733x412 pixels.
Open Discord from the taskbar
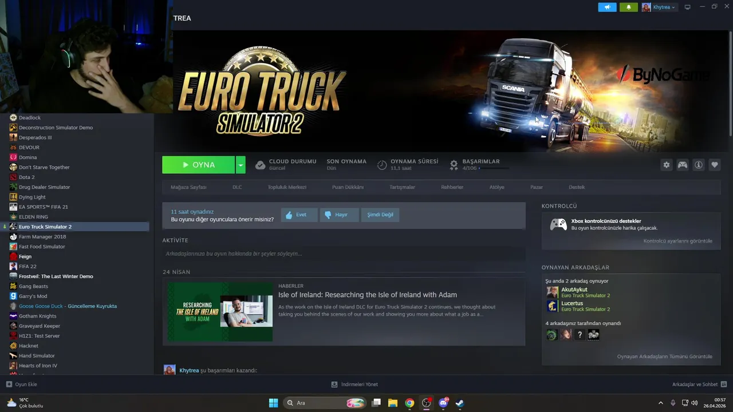(x=443, y=403)
